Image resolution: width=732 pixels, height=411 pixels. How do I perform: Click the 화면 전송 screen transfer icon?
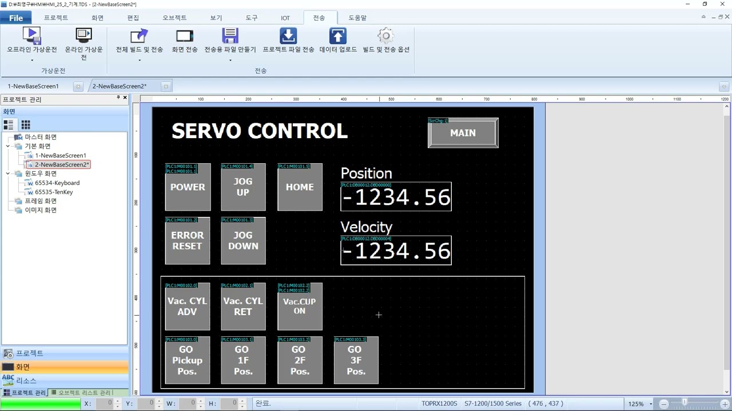click(185, 37)
